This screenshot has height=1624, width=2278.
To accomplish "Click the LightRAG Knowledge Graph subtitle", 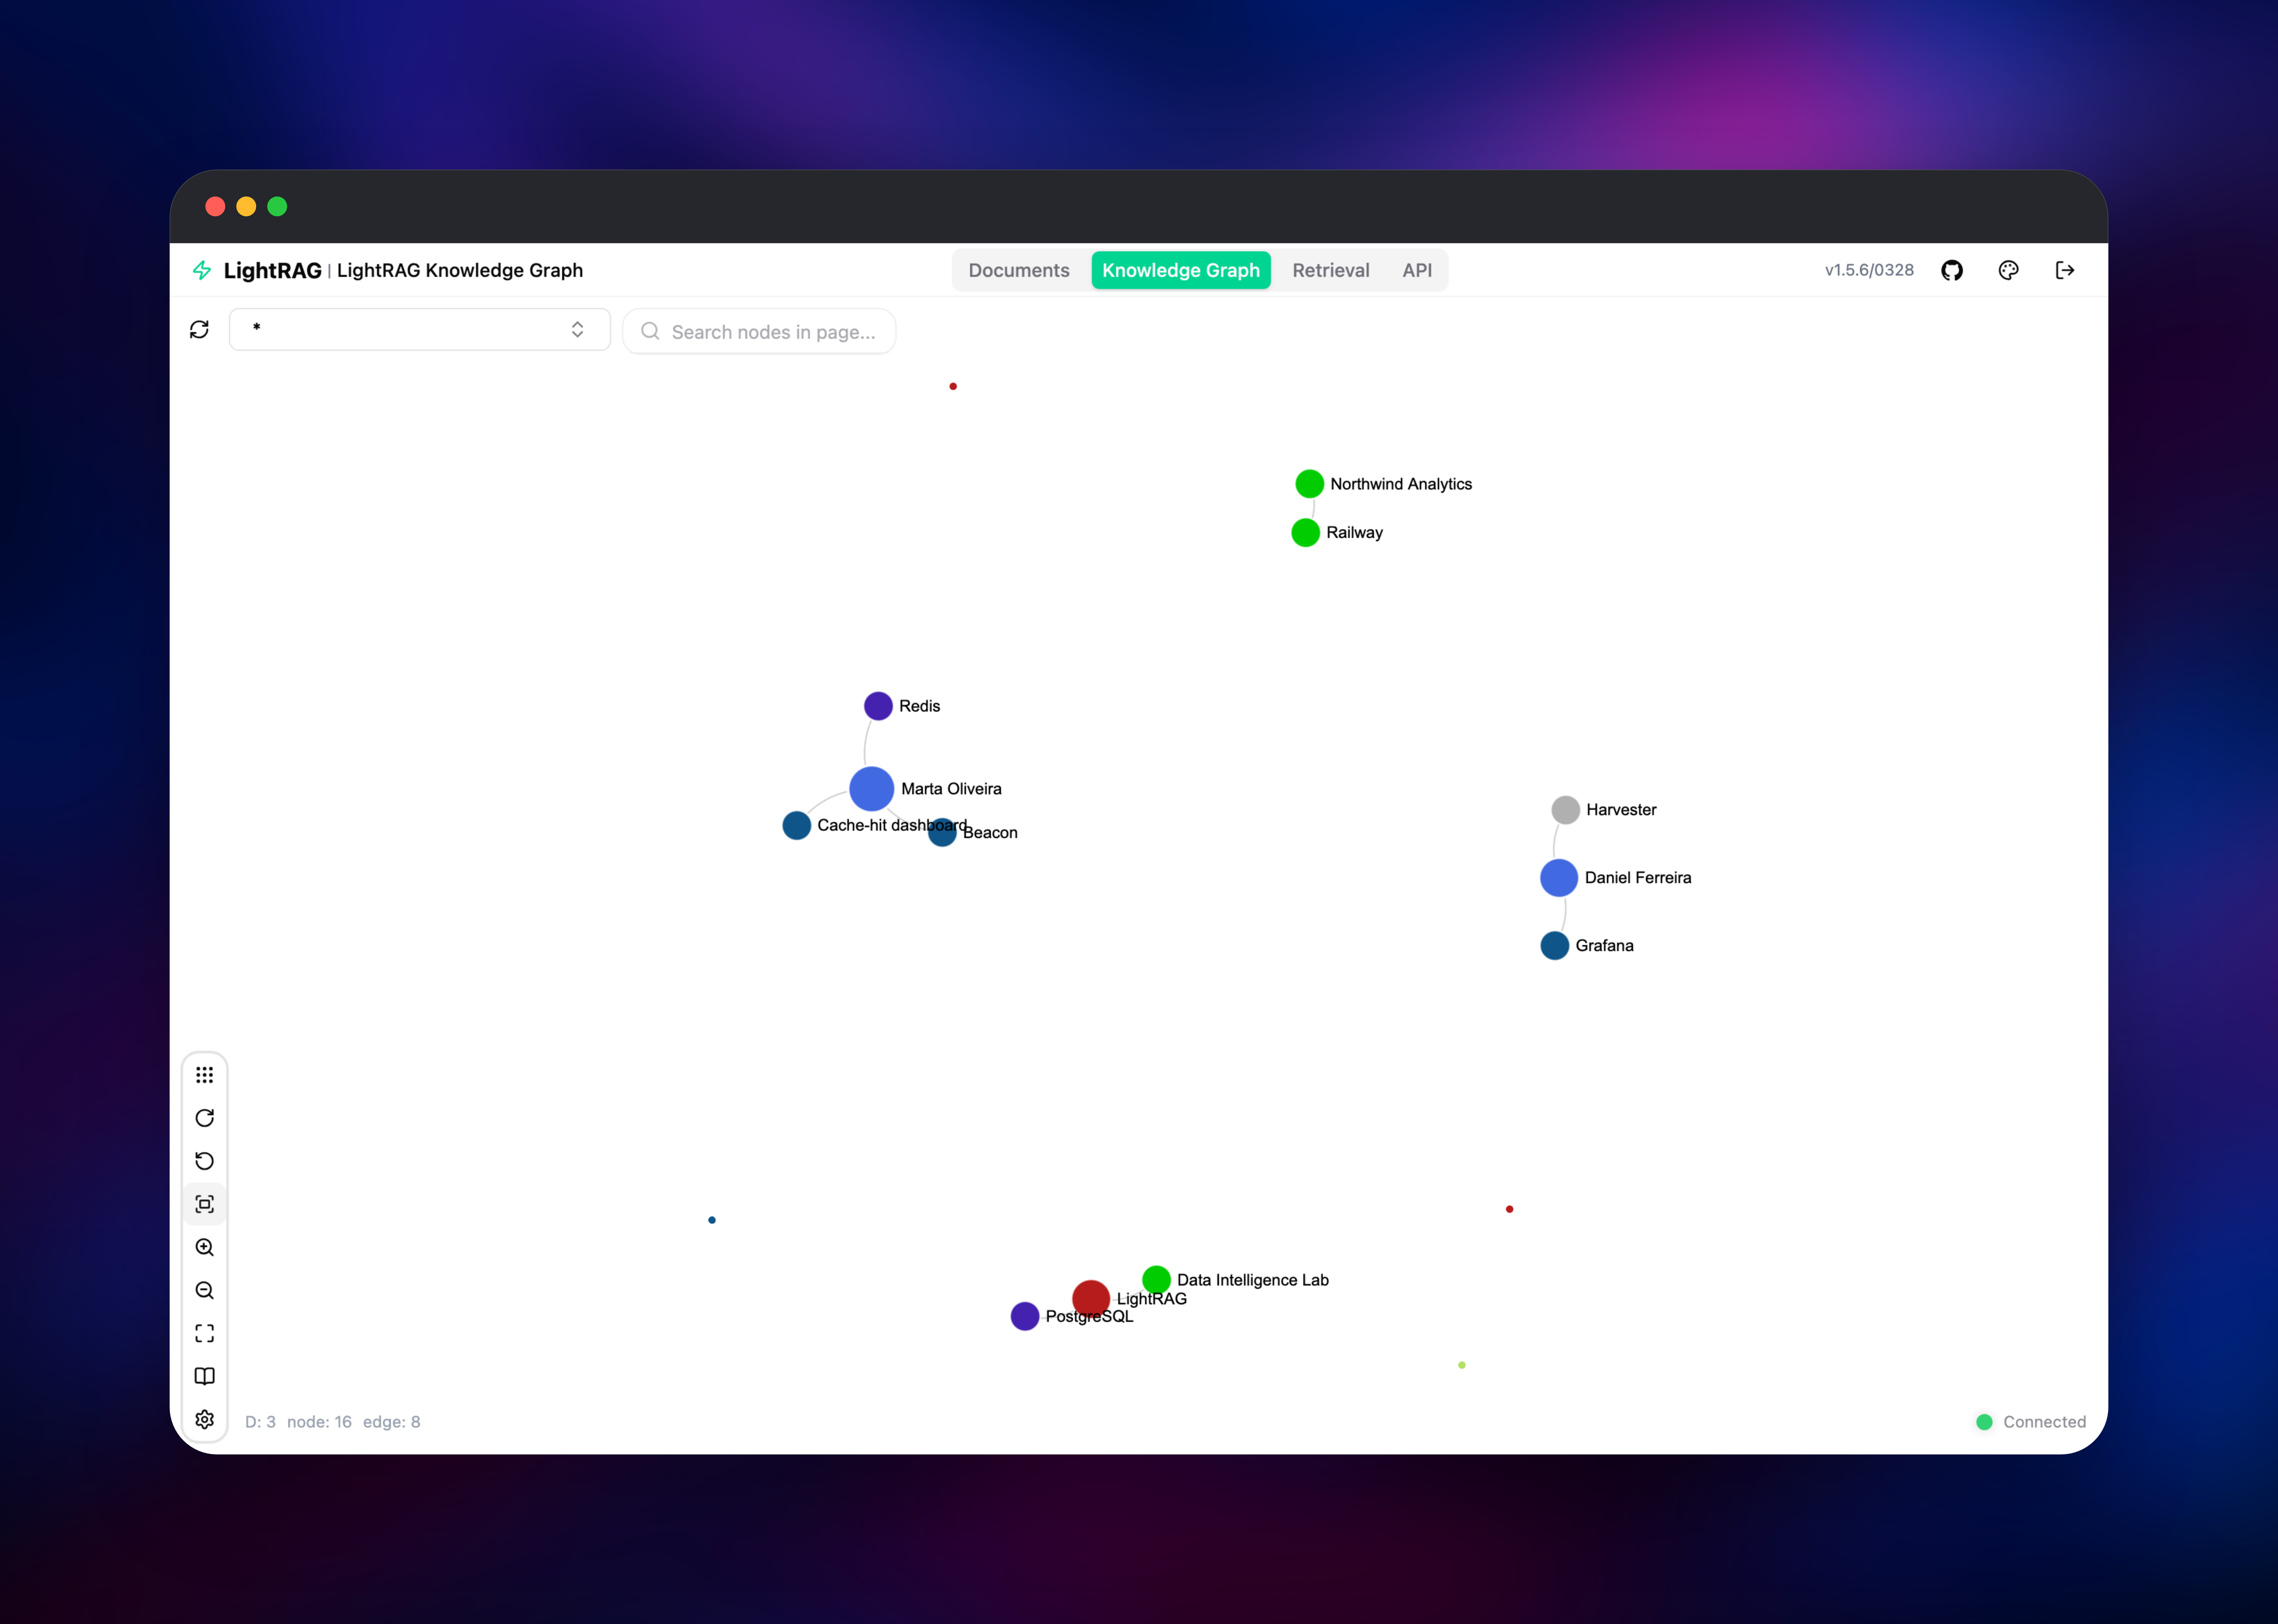I will pos(459,270).
